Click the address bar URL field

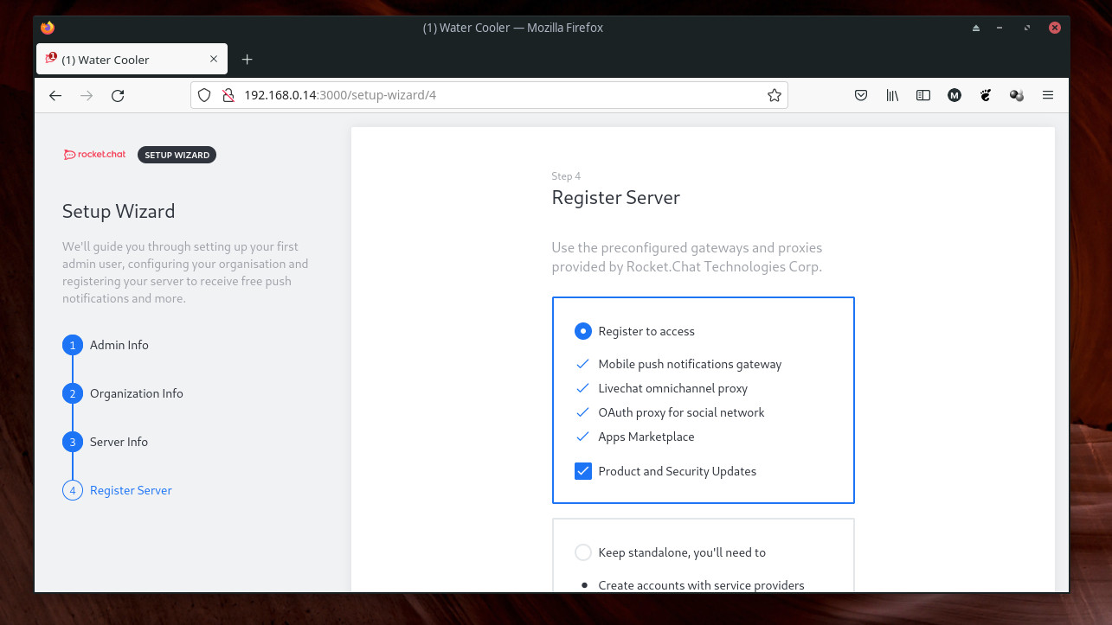[x=485, y=95]
